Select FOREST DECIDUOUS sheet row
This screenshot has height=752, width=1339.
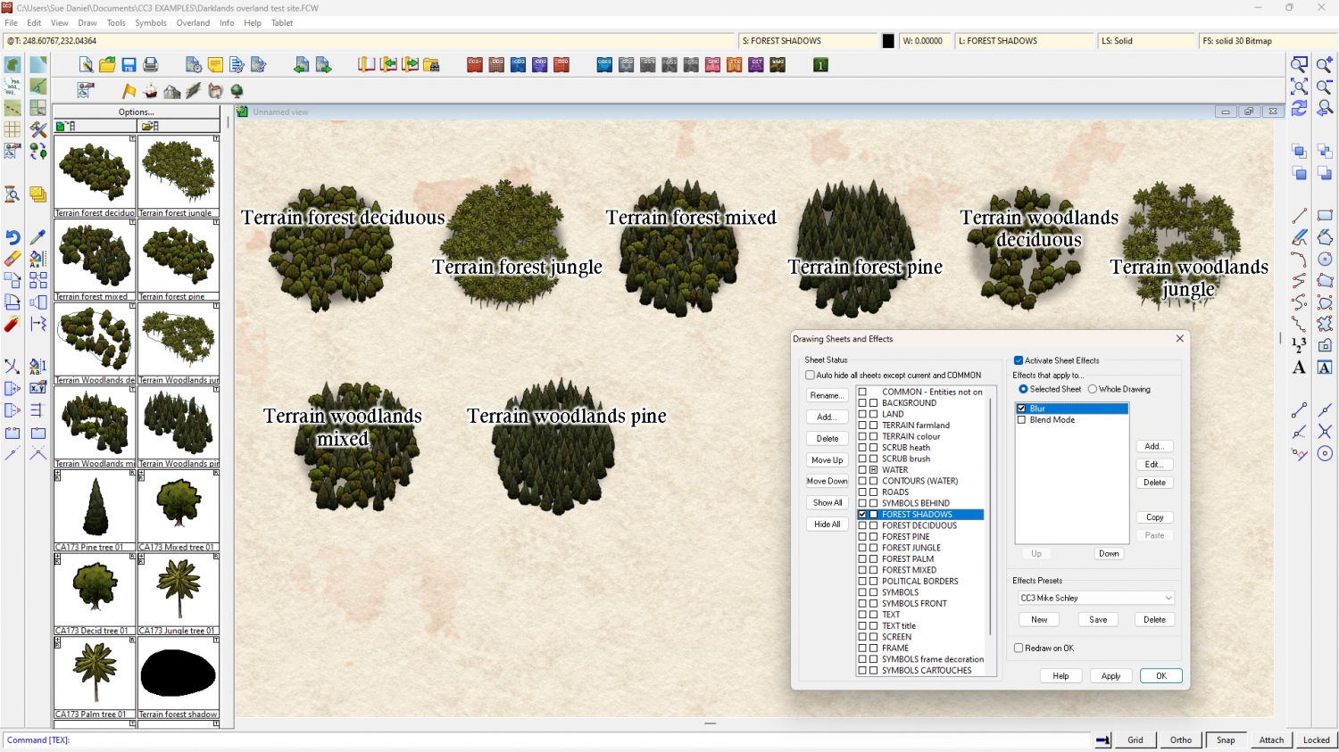tap(919, 525)
